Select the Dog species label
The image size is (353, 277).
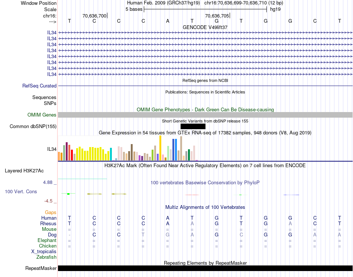pyautogui.click(x=52, y=235)
